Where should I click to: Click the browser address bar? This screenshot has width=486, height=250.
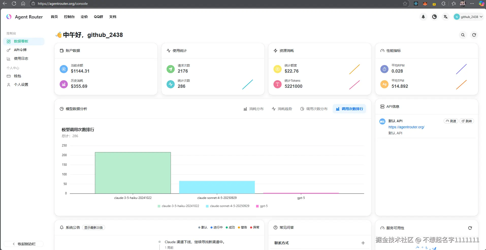pyautogui.click(x=218, y=4)
